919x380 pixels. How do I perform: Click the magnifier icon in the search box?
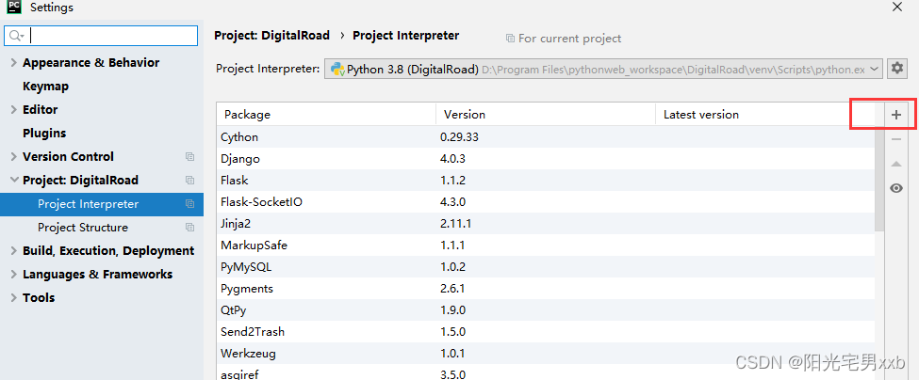coord(15,37)
